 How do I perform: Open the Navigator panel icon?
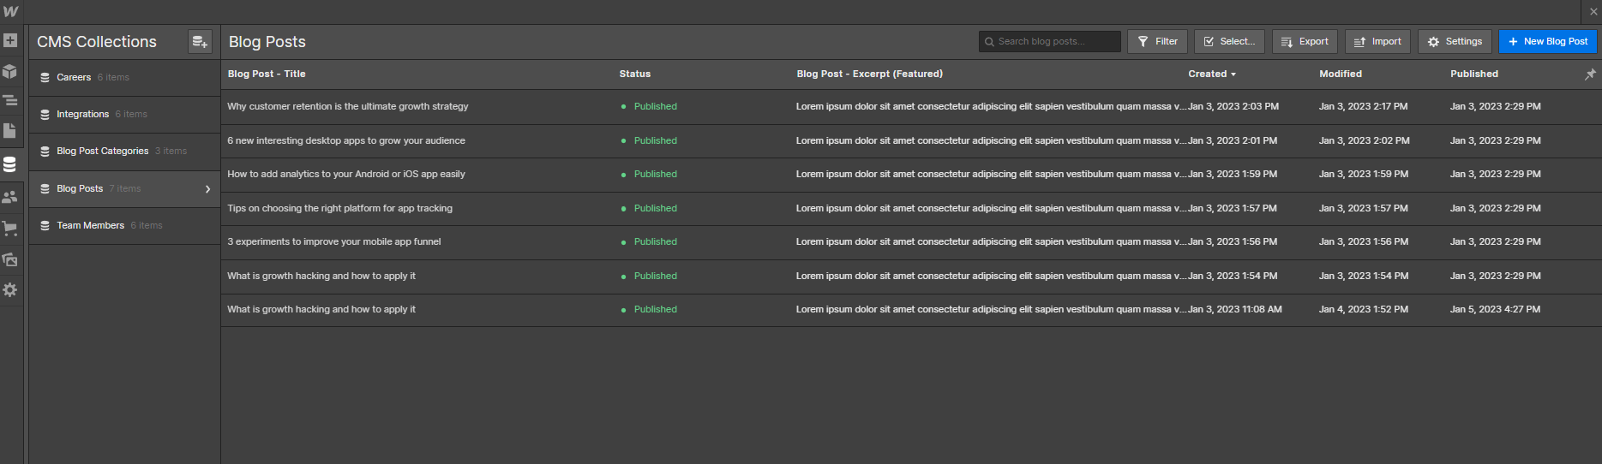coord(10,101)
